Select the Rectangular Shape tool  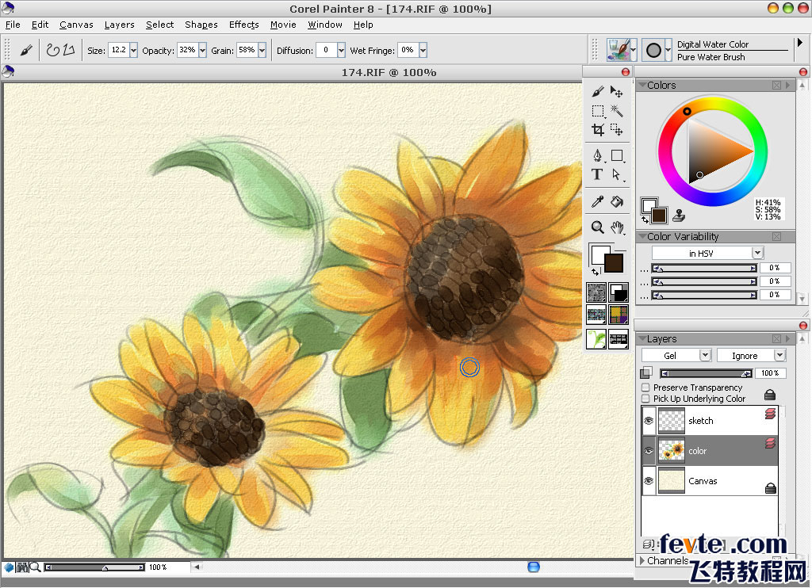617,156
